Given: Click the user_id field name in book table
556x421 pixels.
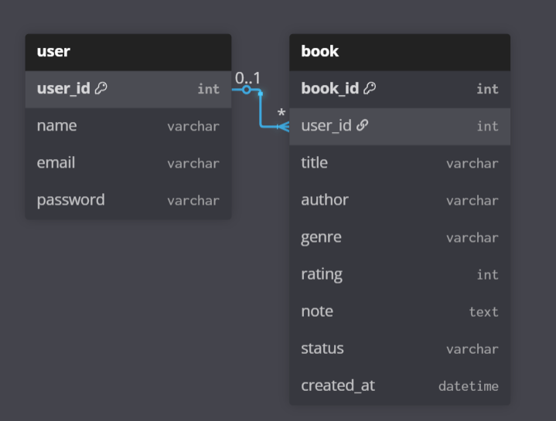Looking at the screenshot, I should pos(326,126).
